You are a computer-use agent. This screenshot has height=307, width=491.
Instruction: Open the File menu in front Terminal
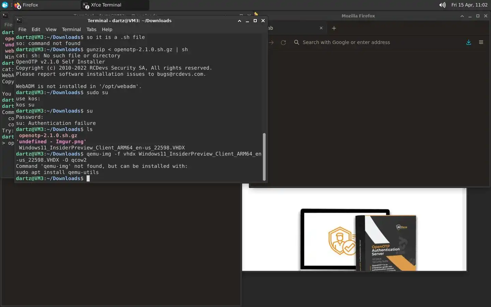(22, 29)
